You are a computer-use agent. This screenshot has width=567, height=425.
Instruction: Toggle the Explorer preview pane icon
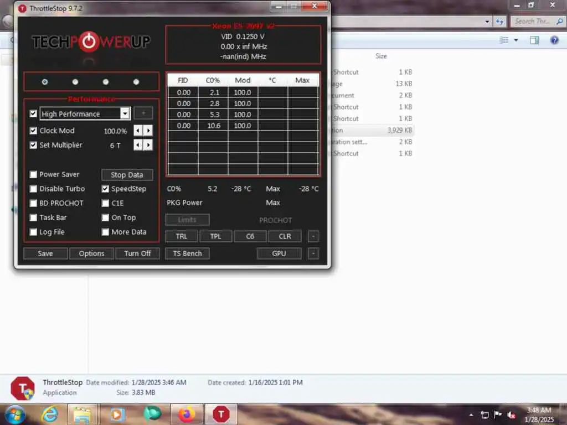(534, 40)
